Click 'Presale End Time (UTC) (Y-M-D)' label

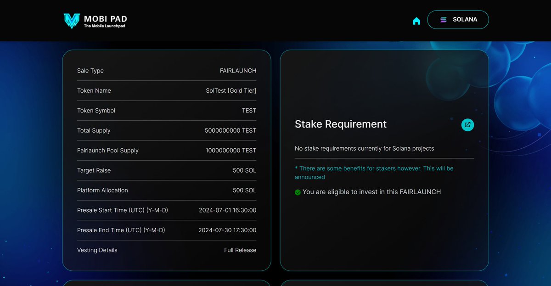[x=121, y=230]
